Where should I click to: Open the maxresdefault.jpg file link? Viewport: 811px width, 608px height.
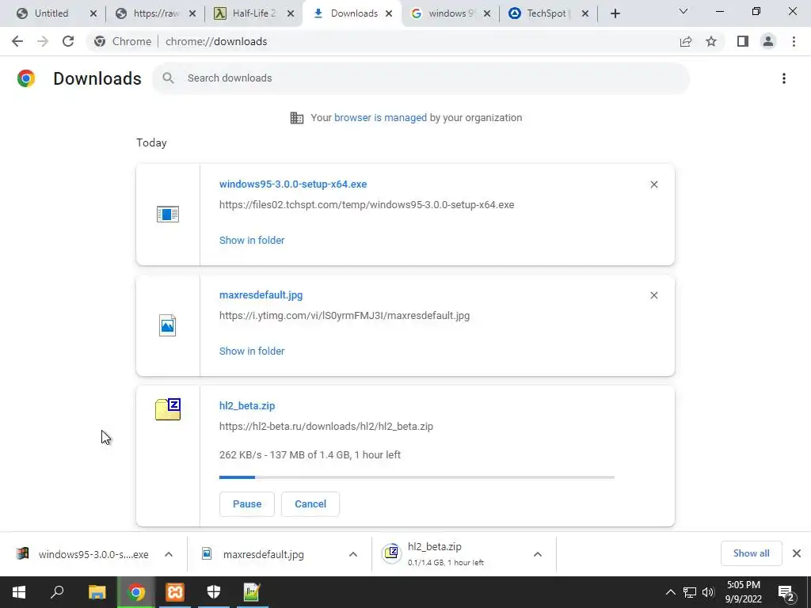point(261,294)
